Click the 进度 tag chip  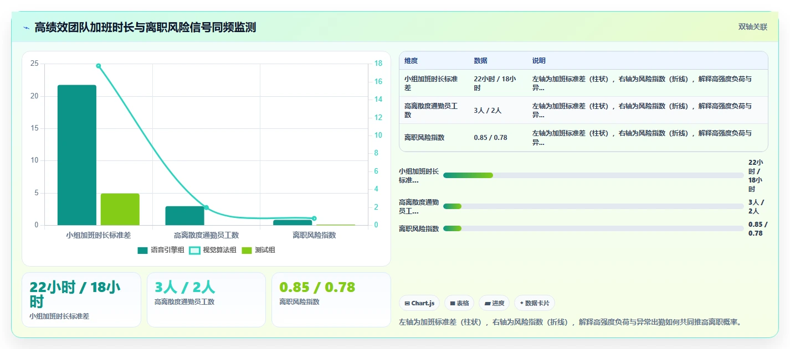point(494,303)
